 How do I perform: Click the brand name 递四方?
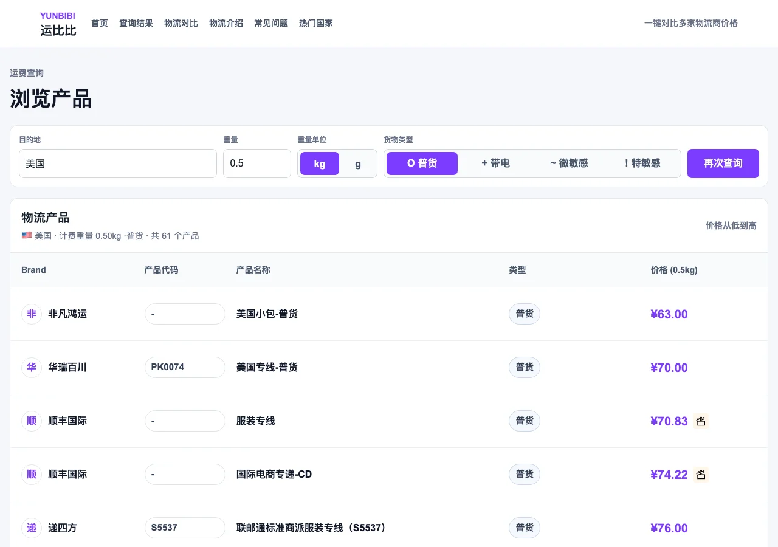tap(63, 528)
